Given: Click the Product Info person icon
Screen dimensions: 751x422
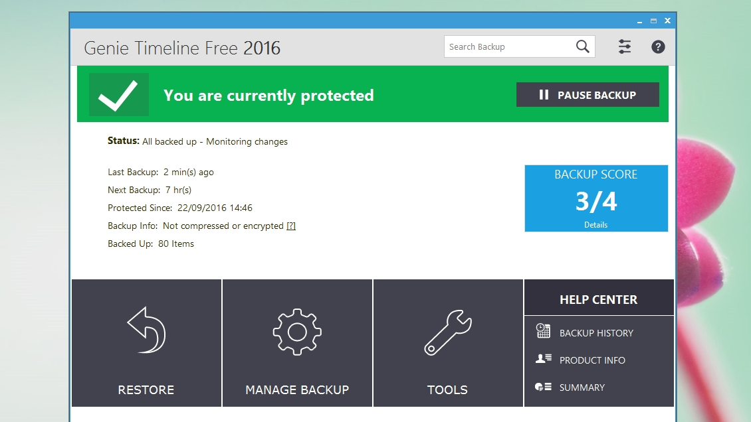Looking at the screenshot, I should tap(544, 358).
